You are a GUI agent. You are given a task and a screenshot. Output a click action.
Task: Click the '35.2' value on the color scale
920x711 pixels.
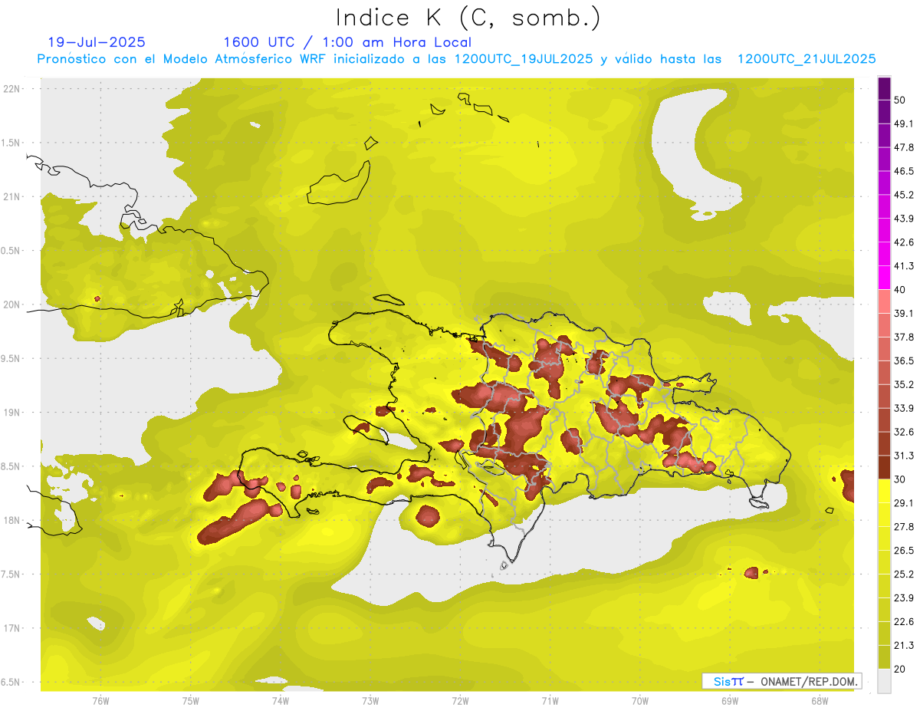(904, 384)
